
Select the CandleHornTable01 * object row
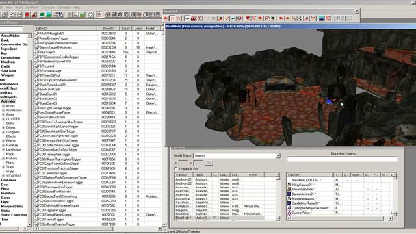(341, 203)
